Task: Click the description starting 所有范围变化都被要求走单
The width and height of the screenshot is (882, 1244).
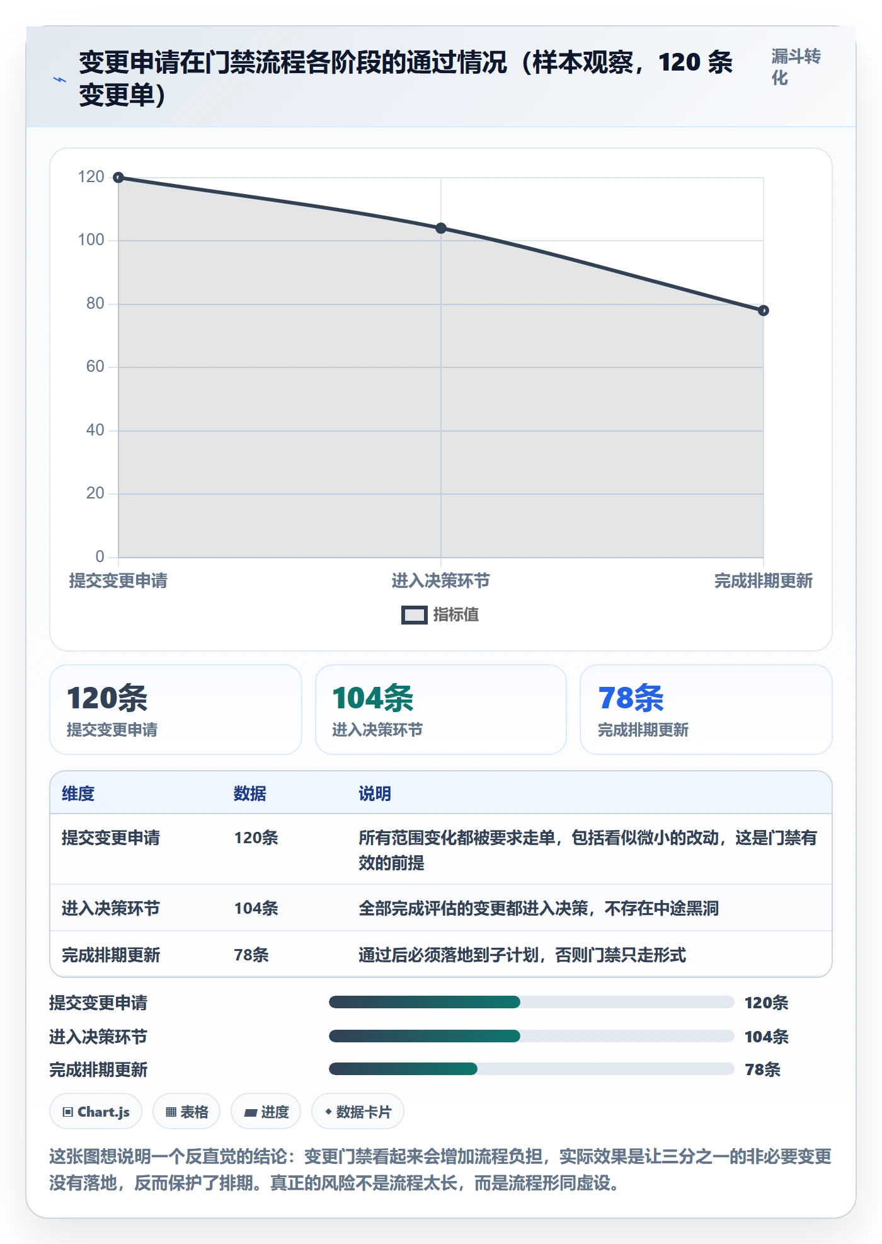Action: pos(588,850)
